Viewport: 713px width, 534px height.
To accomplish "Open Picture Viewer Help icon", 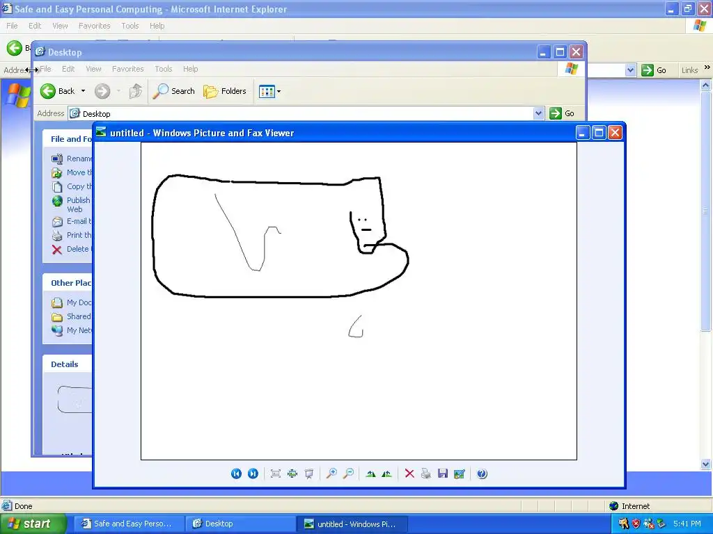I will tap(482, 474).
